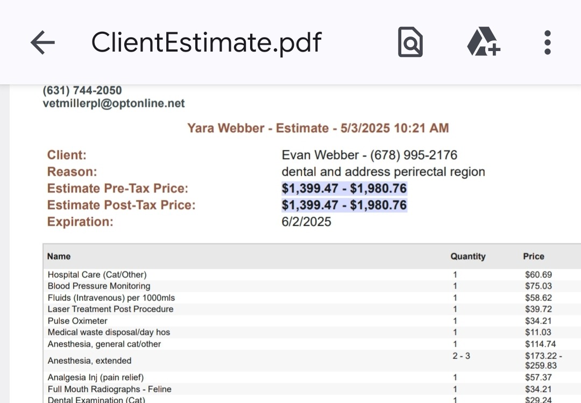Select the highlighted Post-Tax price range
Screen dimensions: 581x403
click(x=344, y=205)
